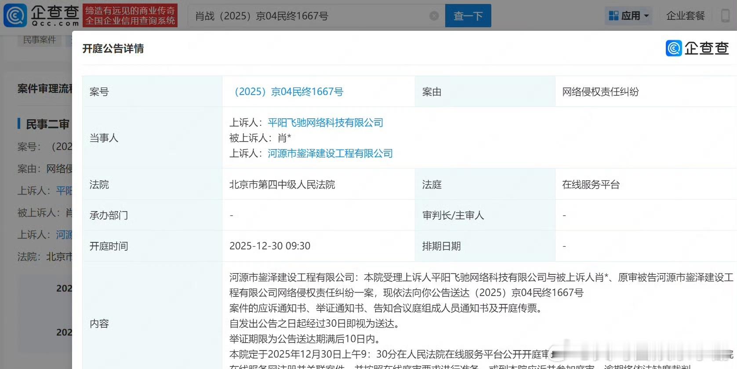
Task: Click 被上诉人：肖* party line
Action: pyautogui.click(x=260, y=138)
